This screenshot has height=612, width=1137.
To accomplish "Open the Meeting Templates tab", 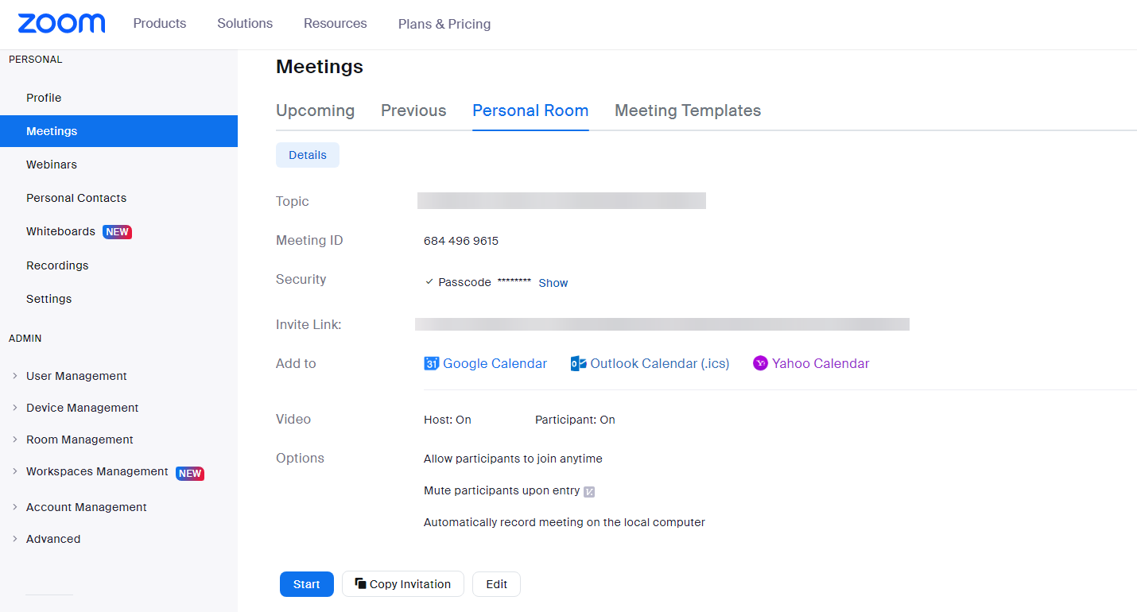I will (688, 110).
